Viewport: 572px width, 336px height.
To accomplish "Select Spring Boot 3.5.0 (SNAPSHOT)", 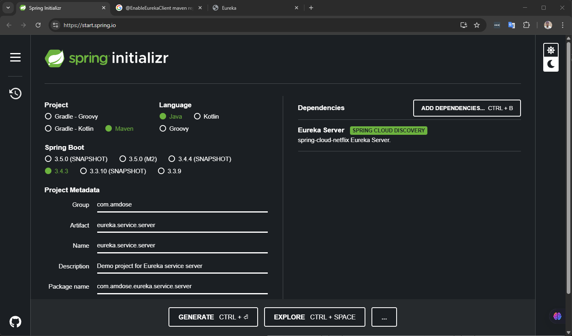I will click(x=76, y=159).
